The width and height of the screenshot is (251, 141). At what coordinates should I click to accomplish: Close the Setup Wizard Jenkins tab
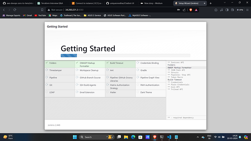click(204, 3)
